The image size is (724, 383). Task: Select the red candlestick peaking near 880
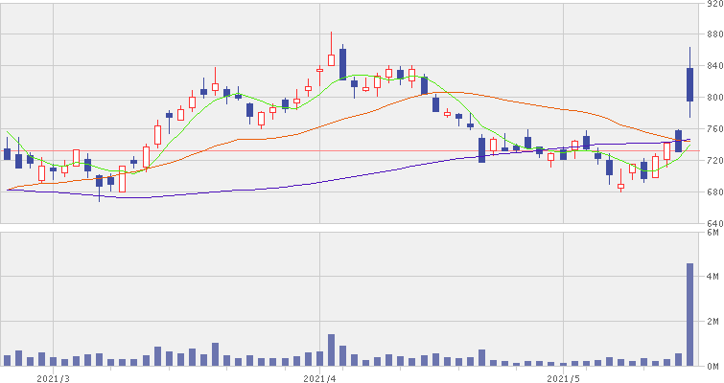(x=331, y=59)
